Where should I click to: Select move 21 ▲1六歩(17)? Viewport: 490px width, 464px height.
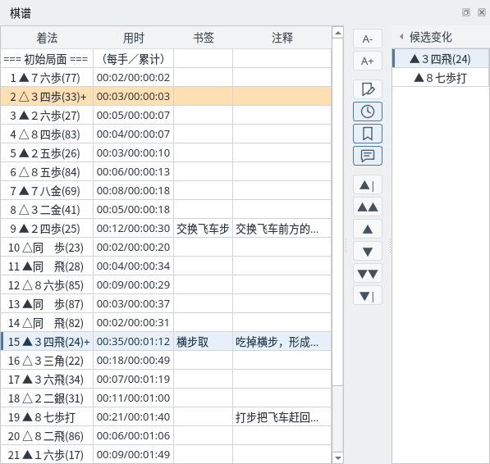[x=166, y=455]
